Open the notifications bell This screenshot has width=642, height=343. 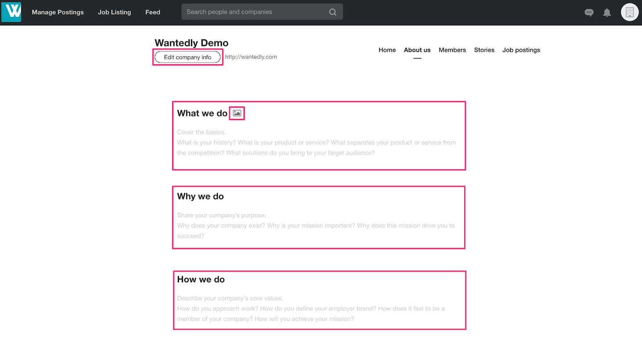(x=607, y=12)
